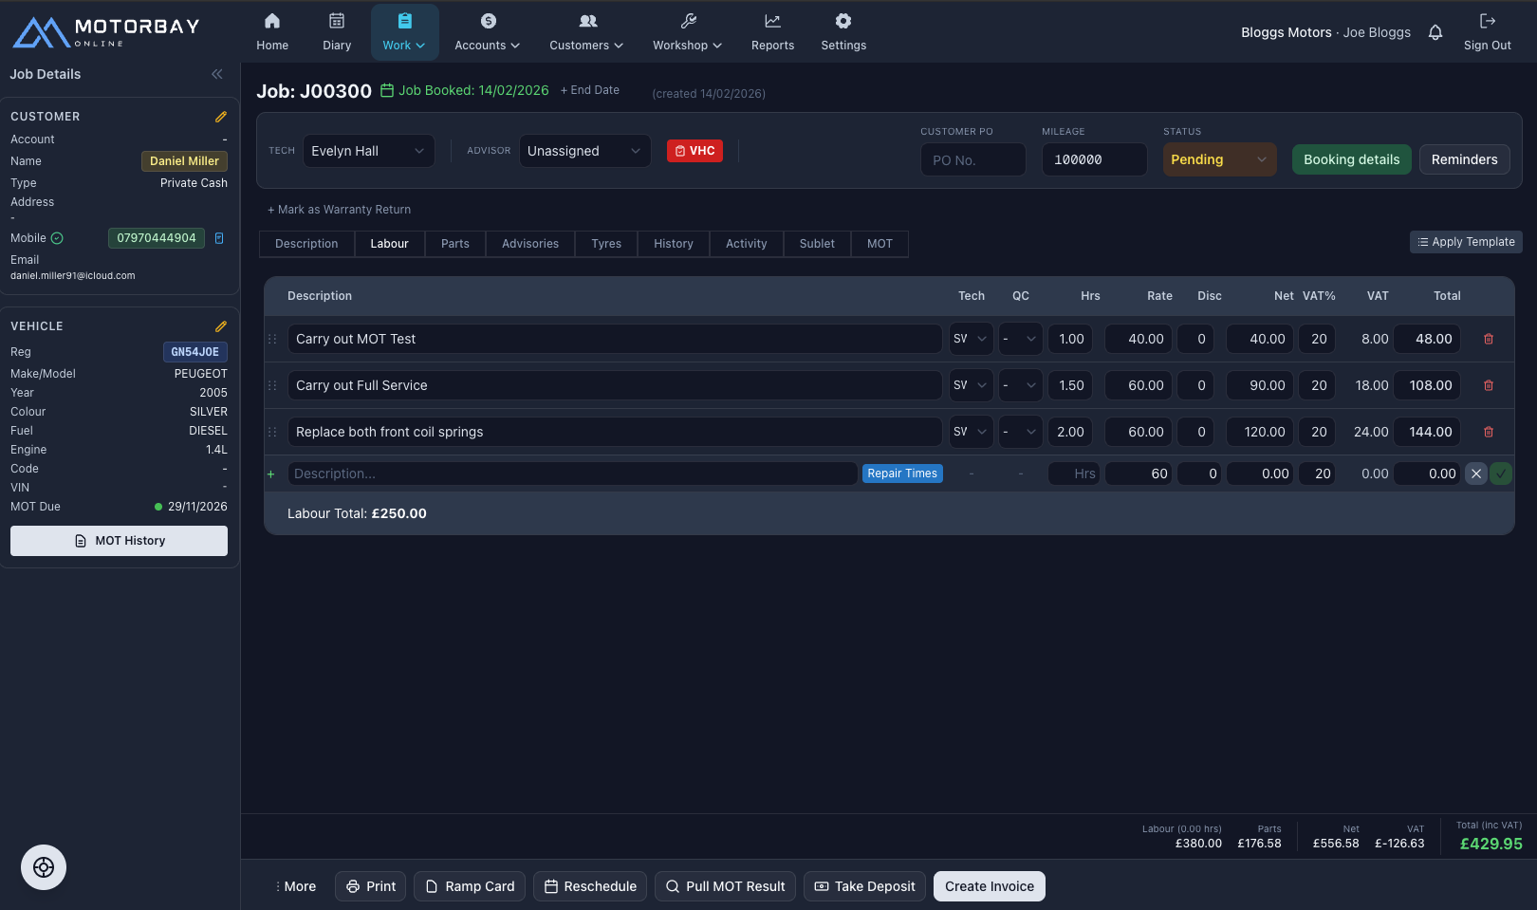Delete the 'Carry out MOT Test' labour line
The width and height of the screenshot is (1537, 910).
[1488, 338]
